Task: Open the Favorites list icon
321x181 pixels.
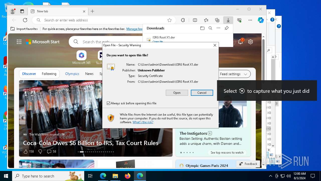Action: tap(206, 20)
